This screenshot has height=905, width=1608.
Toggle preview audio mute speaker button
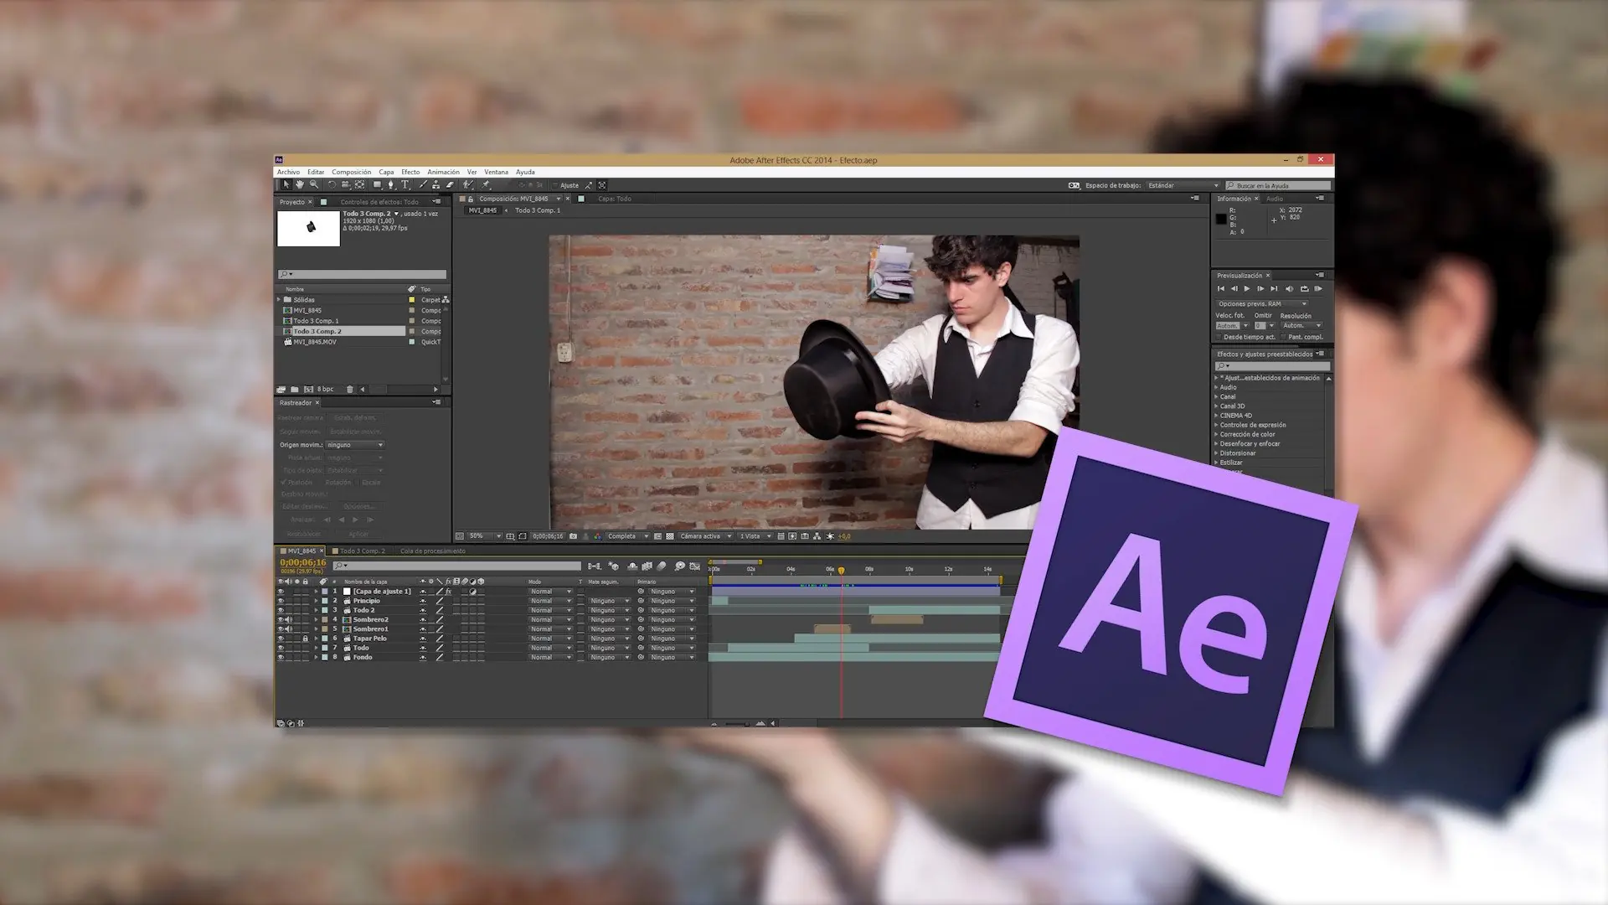click(x=1290, y=289)
